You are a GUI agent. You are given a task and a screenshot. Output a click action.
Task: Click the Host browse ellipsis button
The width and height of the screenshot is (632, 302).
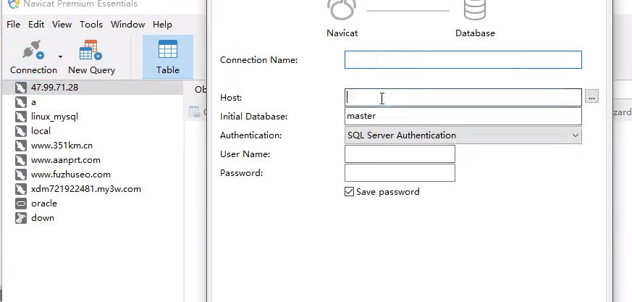click(x=591, y=97)
